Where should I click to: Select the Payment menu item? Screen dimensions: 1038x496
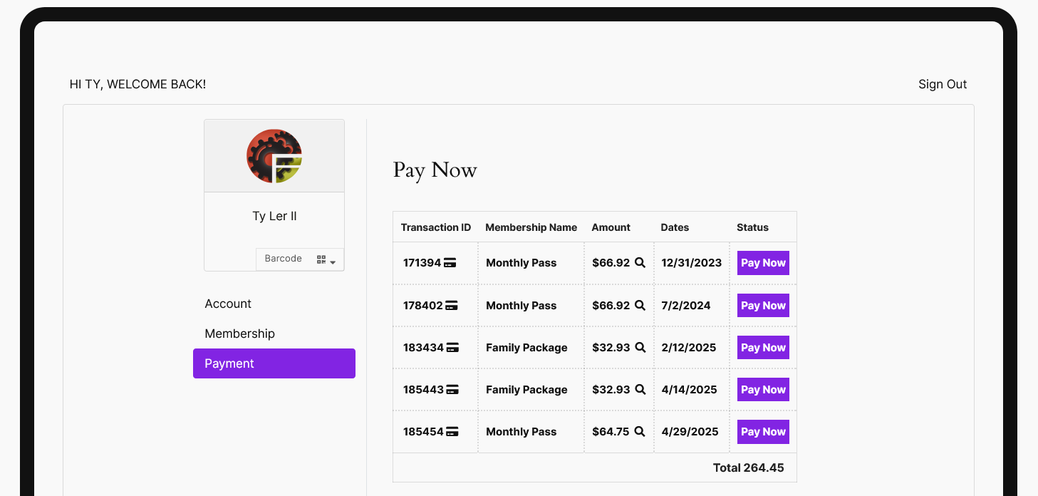(274, 363)
